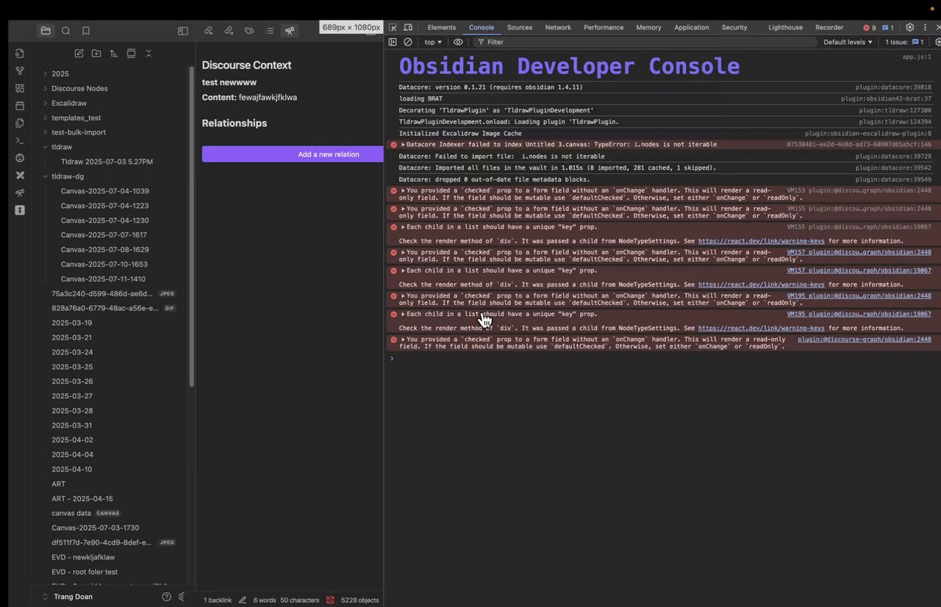The image size is (941, 607).
Task: Switch to the Performance tab
Action: 604,27
